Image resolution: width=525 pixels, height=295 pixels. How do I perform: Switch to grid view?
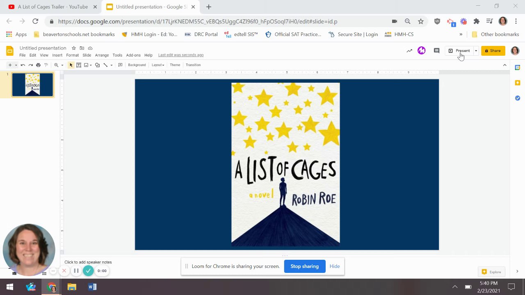click(x=44, y=273)
